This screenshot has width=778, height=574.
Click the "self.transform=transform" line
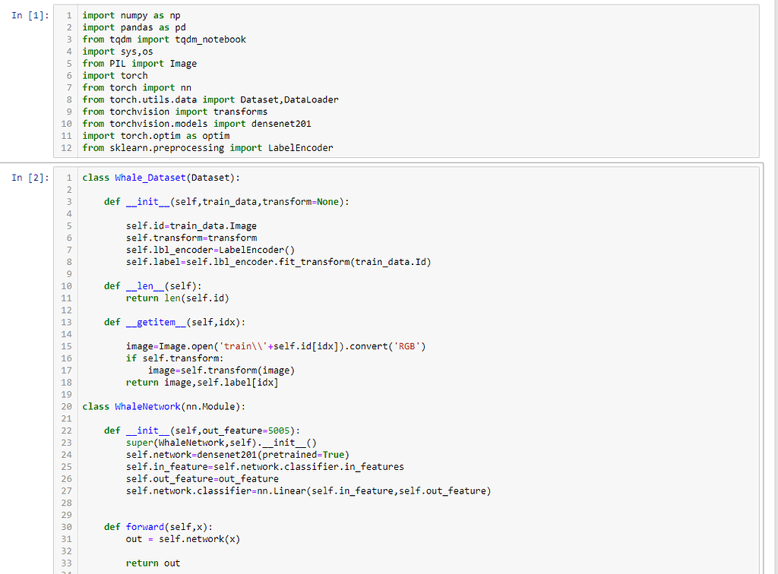pyautogui.click(x=191, y=238)
